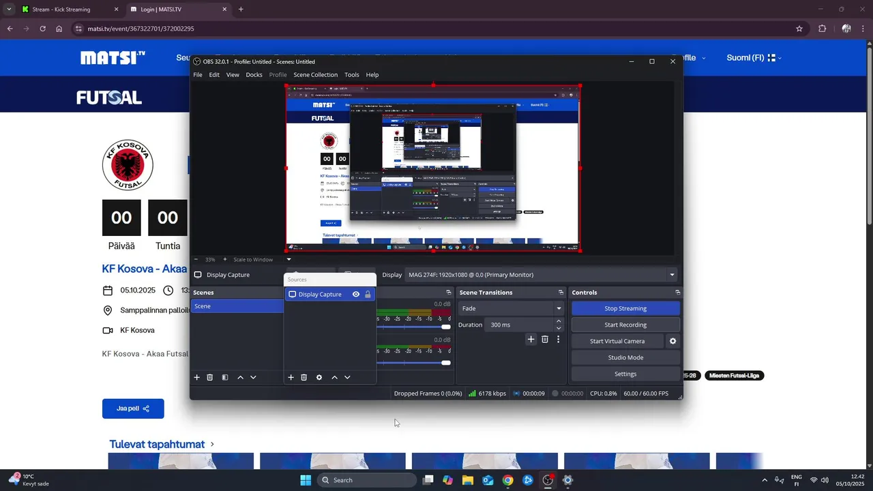873x491 pixels.
Task: Remove selected scene with the Scenes trash icon
Action: tap(210, 377)
